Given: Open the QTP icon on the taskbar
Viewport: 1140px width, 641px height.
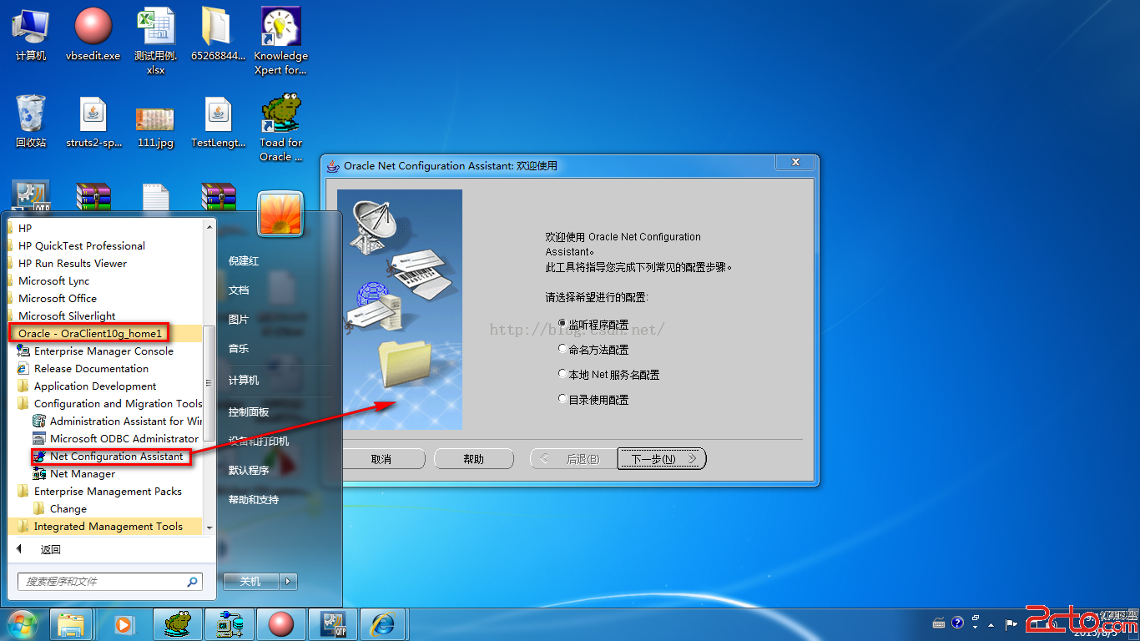Looking at the screenshot, I should (x=332, y=623).
